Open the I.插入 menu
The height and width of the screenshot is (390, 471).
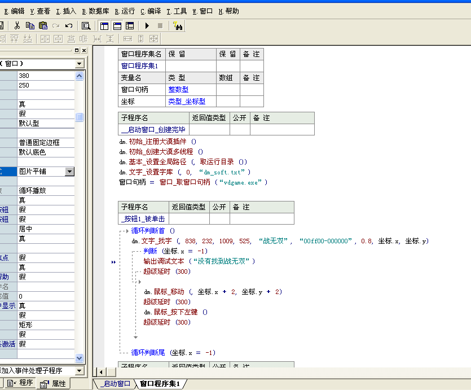(x=66, y=11)
